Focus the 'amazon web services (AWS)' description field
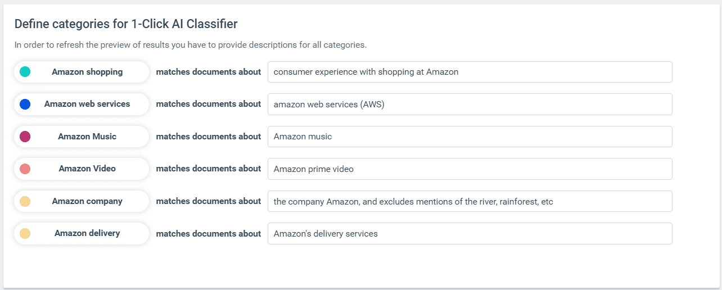The height and width of the screenshot is (290, 722). pyautogui.click(x=470, y=104)
